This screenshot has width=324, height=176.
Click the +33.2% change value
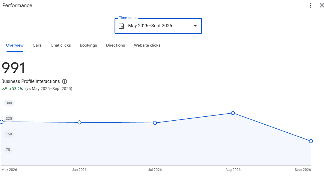[16, 89]
